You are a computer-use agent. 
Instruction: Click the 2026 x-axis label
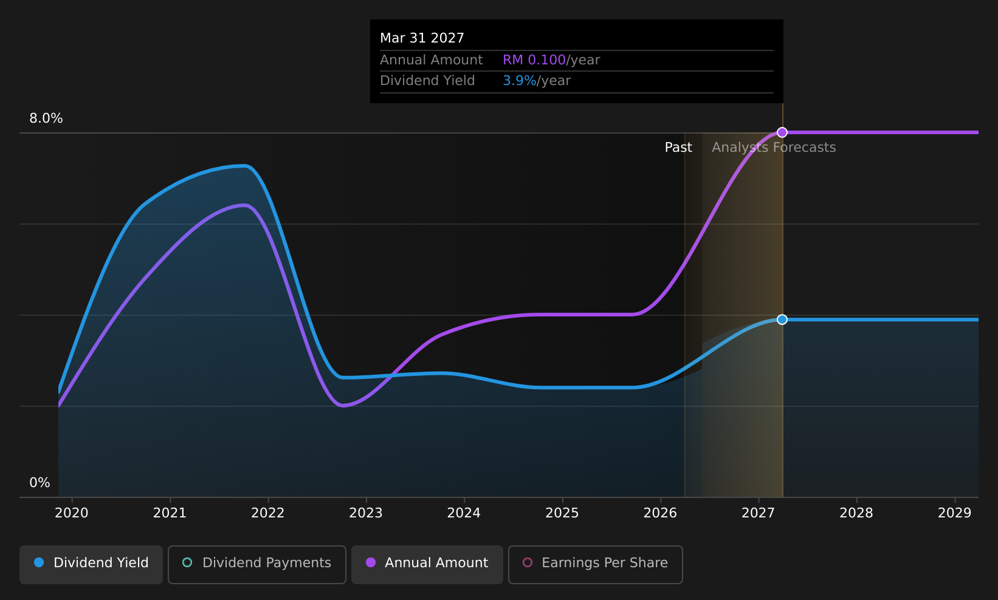660,513
